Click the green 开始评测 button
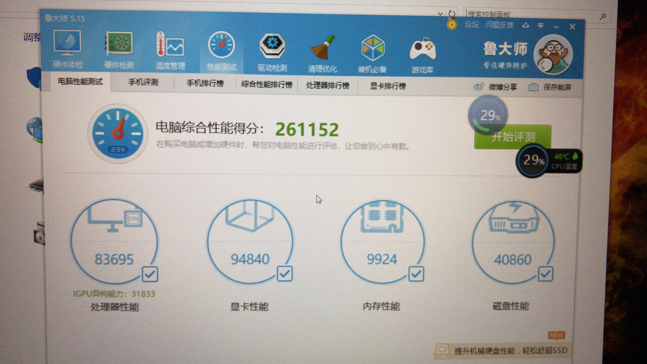The height and width of the screenshot is (364, 647). click(513, 137)
